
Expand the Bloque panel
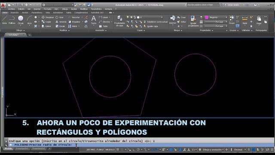pyautogui.click(x=177, y=31)
